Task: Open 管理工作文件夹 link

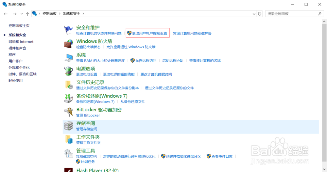Action: coord(88,143)
